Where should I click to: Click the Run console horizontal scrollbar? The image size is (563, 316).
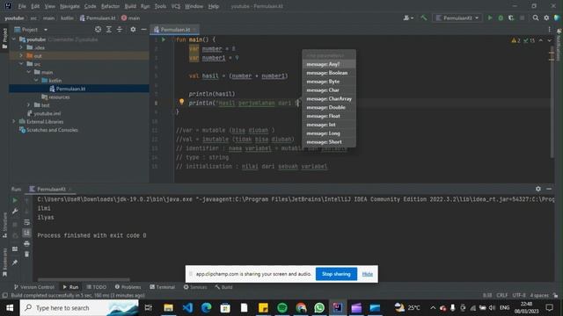tap(84, 279)
